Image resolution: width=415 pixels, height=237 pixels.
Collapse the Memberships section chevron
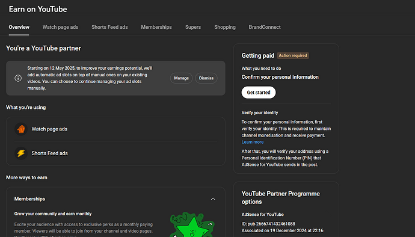click(213, 199)
